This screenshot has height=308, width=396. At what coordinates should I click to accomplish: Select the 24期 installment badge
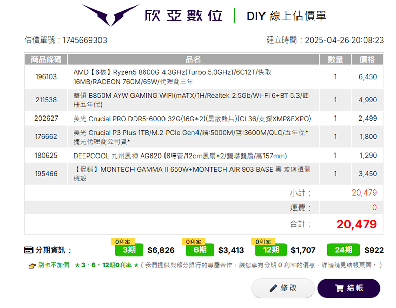pos(344,250)
